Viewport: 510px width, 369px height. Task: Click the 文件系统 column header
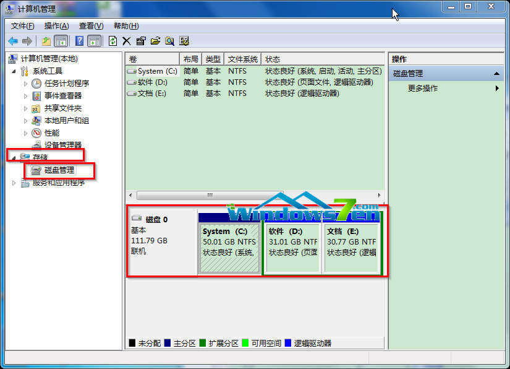coord(242,59)
